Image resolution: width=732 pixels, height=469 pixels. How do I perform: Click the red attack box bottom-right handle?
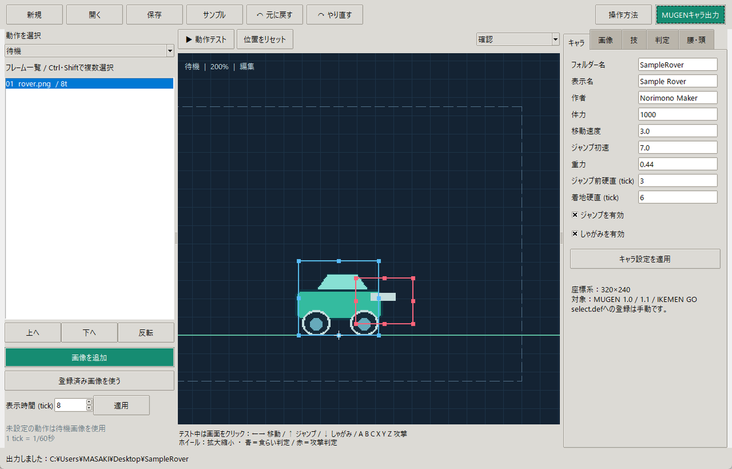[x=413, y=324]
